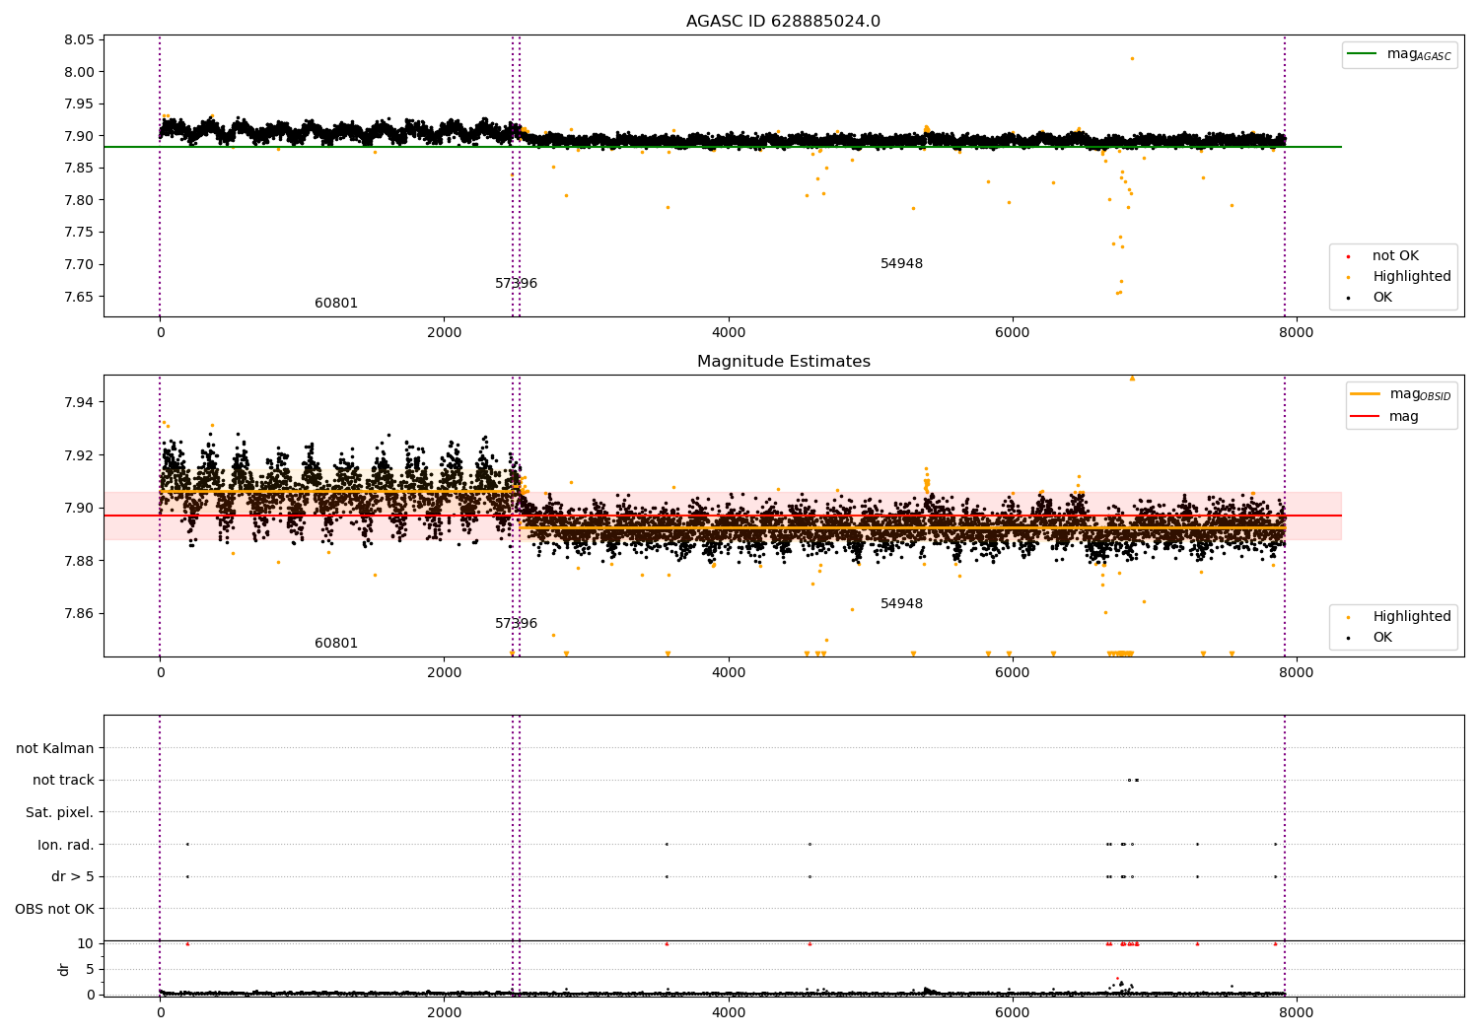Click the title 'AGASC ID 628885024.0'

click(783, 22)
